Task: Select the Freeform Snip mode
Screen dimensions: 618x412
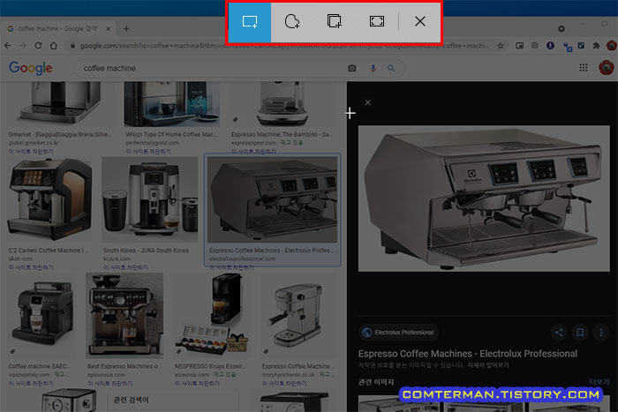Action: point(292,22)
